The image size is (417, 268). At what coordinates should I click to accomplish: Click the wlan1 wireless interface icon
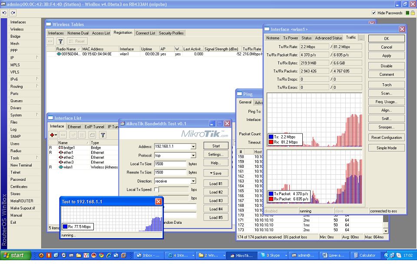[60, 167]
